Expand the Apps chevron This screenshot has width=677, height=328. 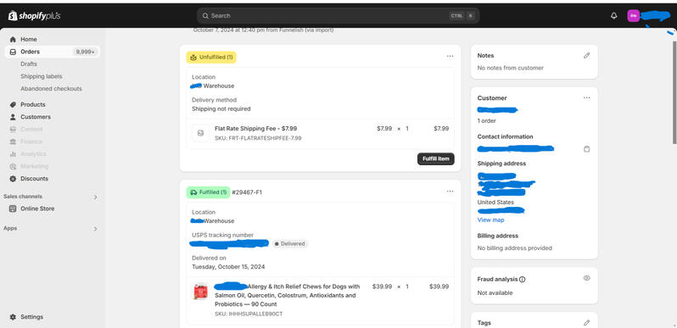pos(95,229)
